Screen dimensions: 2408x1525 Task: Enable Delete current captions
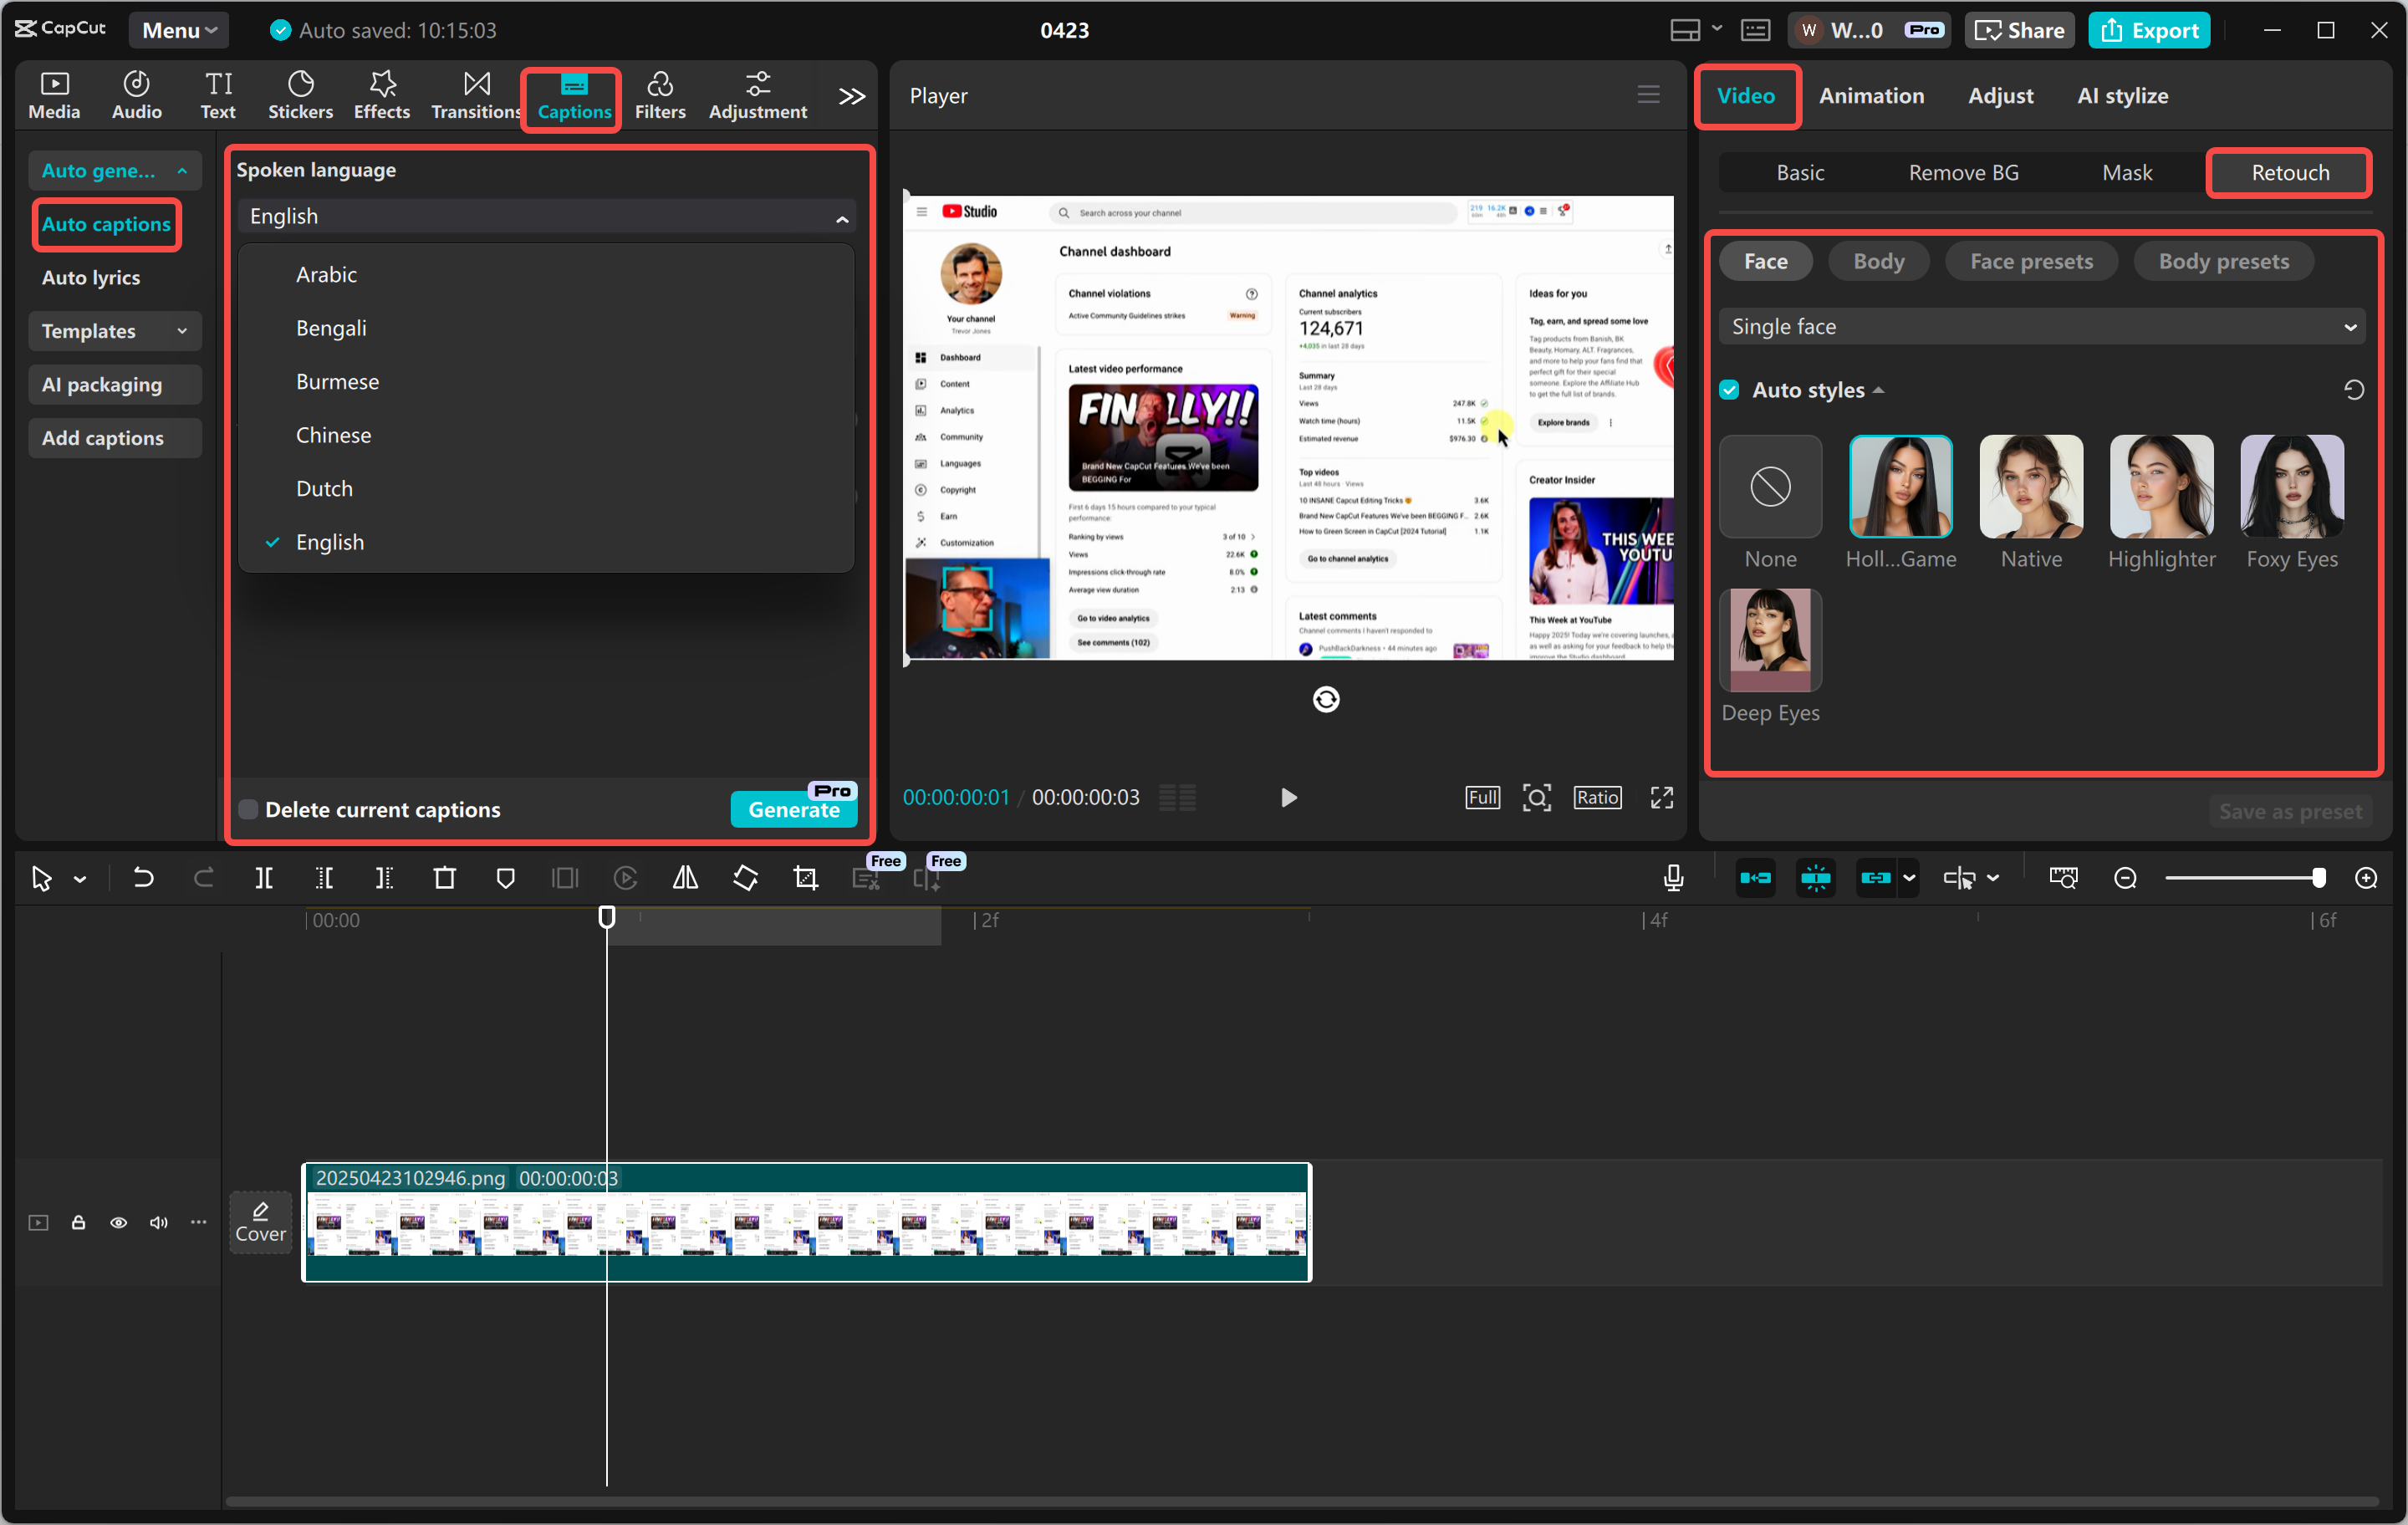click(x=248, y=809)
